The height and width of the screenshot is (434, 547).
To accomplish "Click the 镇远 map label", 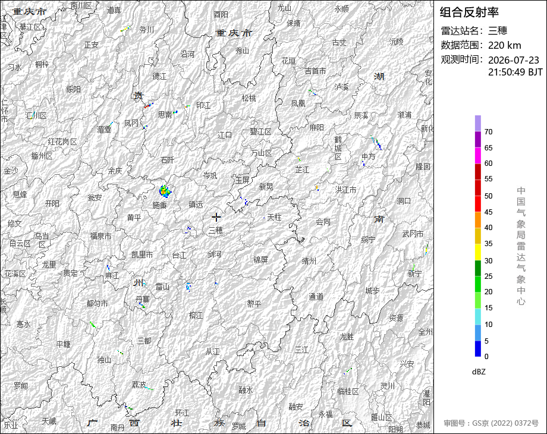I will click(196, 205).
